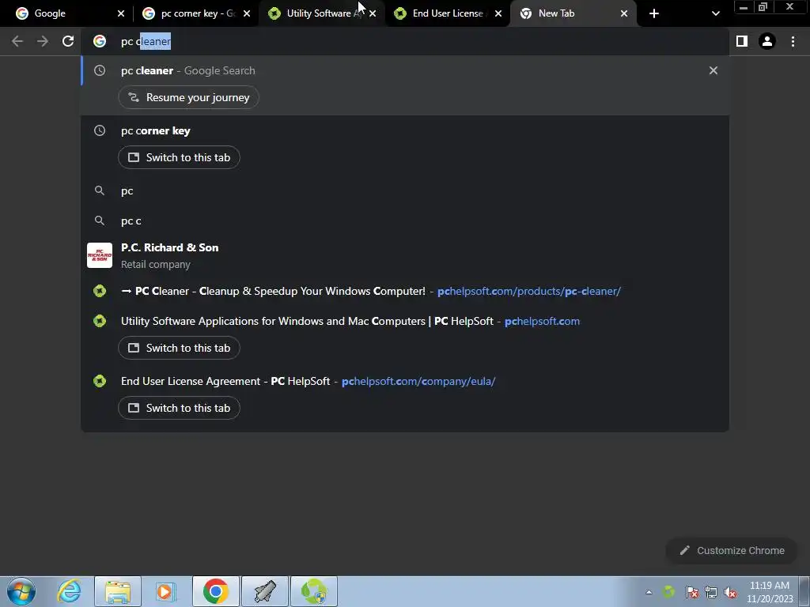Go back to the previous page
This screenshot has width=810, height=607.
click(17, 41)
